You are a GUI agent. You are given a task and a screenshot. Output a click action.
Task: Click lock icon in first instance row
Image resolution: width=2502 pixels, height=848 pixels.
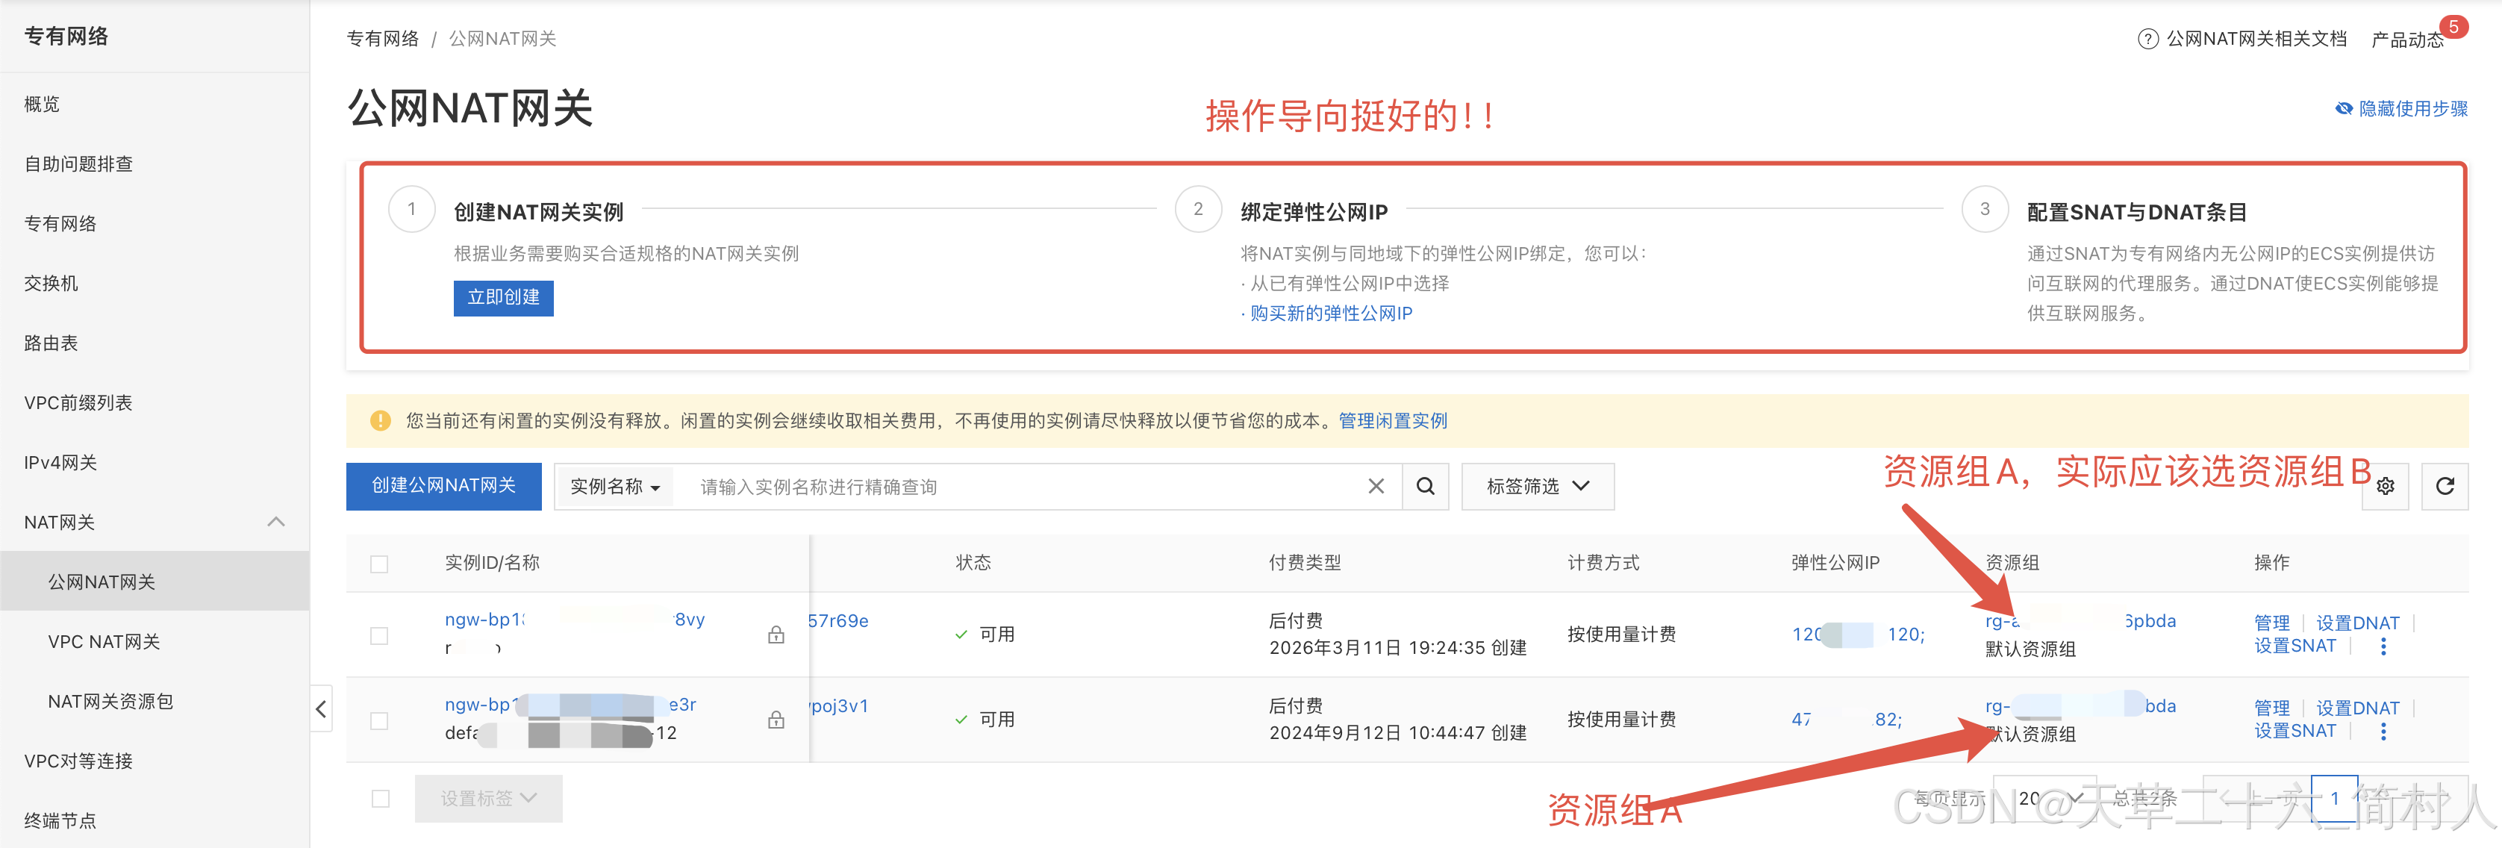tap(776, 635)
